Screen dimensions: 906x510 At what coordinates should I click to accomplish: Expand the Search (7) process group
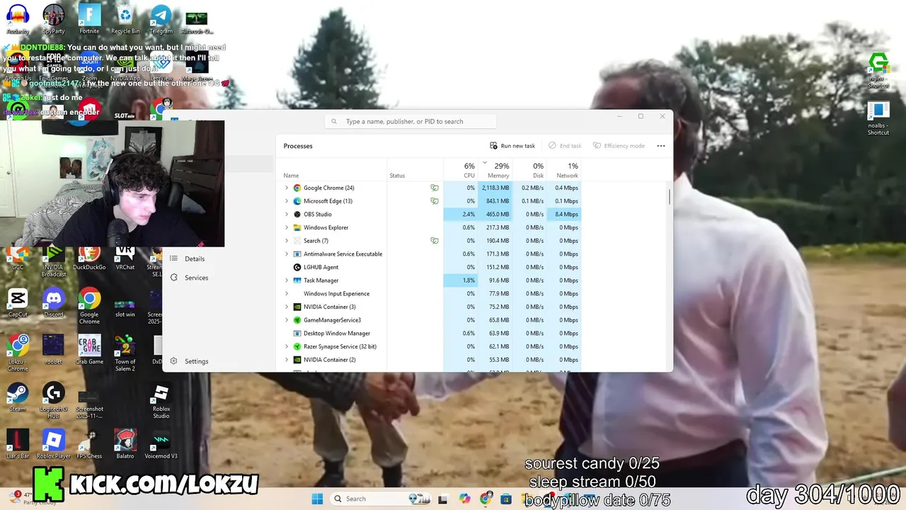pos(287,241)
